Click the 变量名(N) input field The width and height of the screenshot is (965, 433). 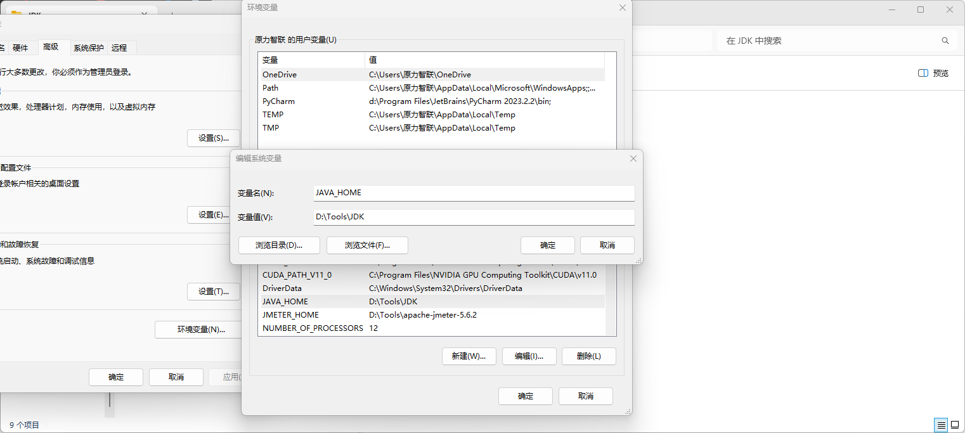pos(474,193)
